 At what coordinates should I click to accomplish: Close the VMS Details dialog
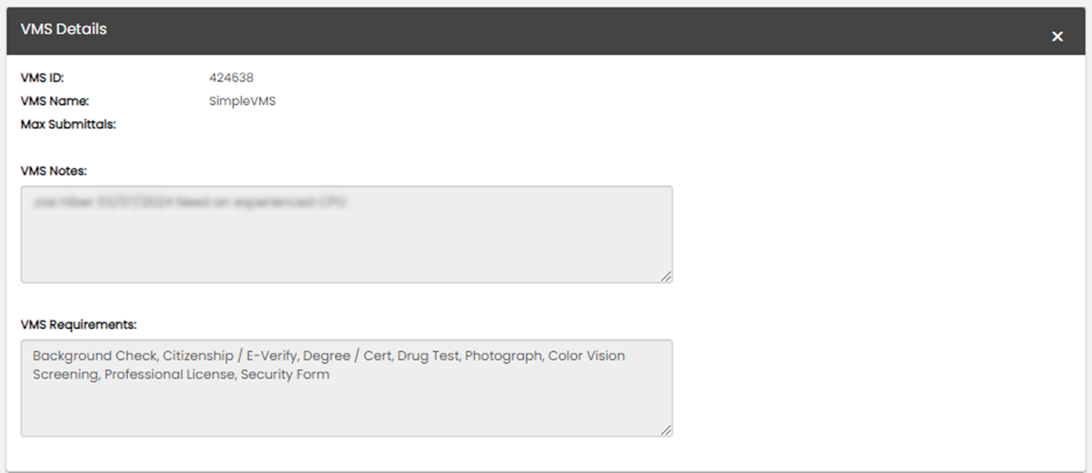coord(1057,37)
